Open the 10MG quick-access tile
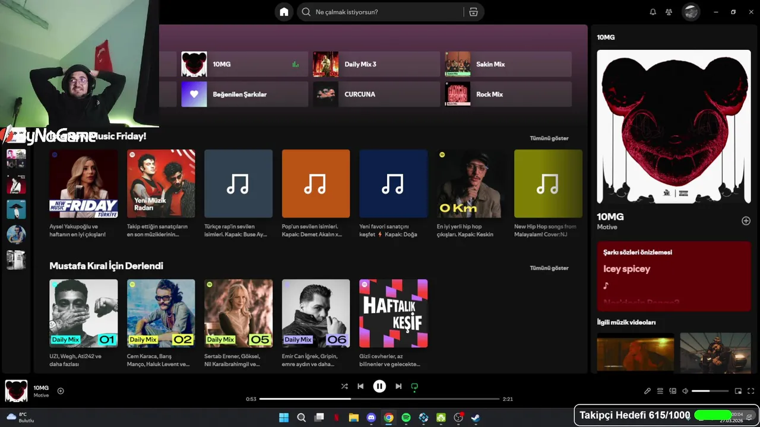Screen dimensions: 760x427 point(245,64)
